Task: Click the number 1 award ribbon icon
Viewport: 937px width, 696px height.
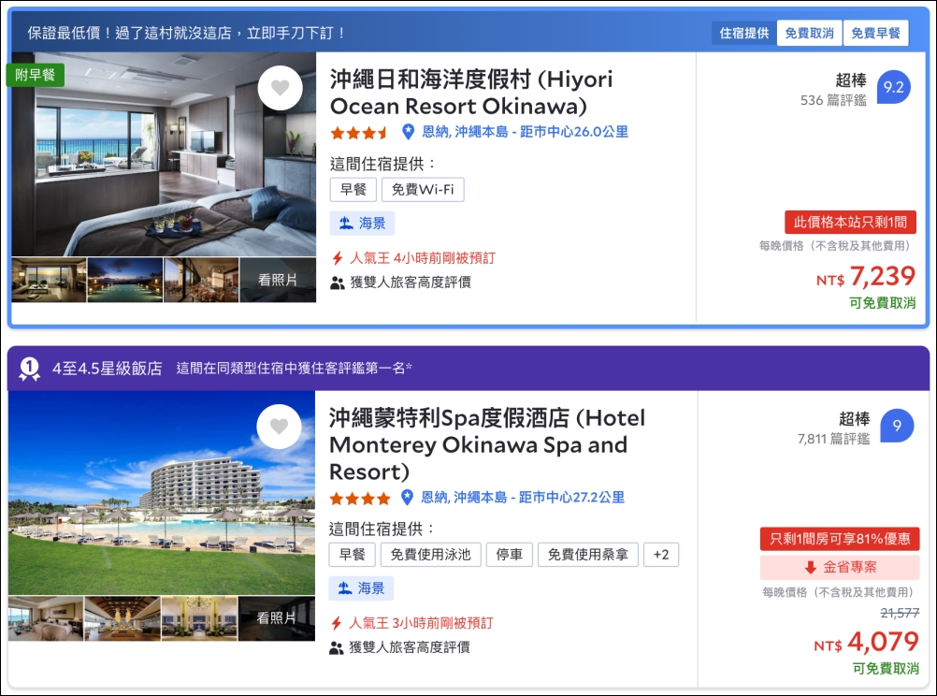Action: (x=29, y=369)
